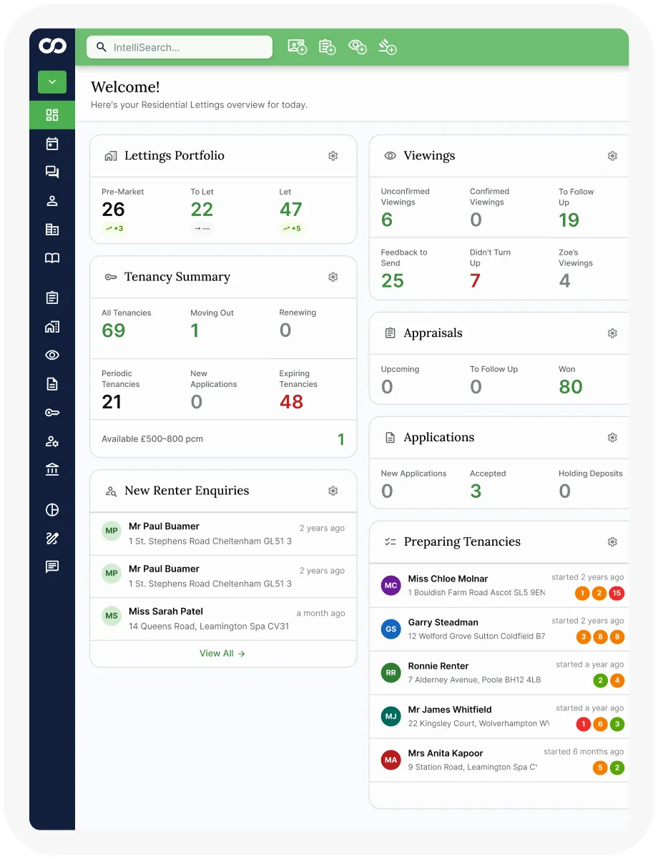Open To Follow Up viewings count 19

click(x=569, y=220)
